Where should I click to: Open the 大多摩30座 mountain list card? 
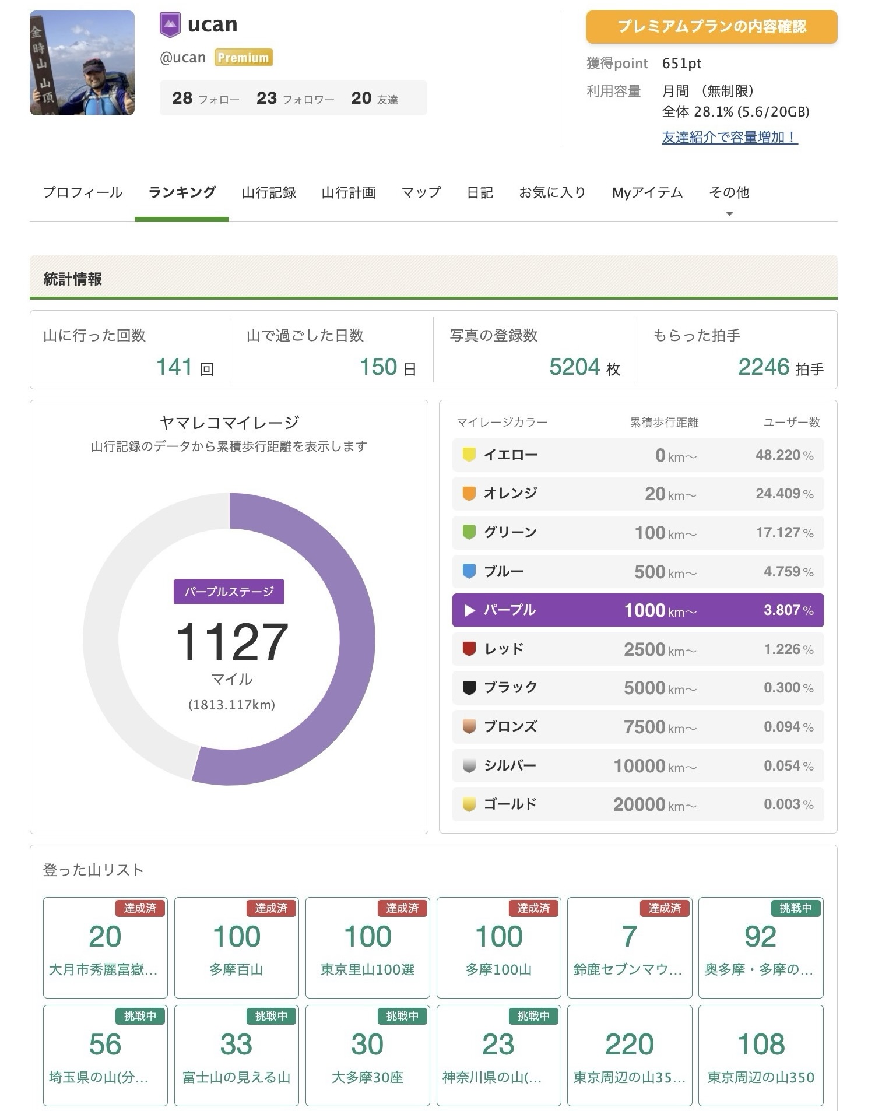(x=367, y=1055)
